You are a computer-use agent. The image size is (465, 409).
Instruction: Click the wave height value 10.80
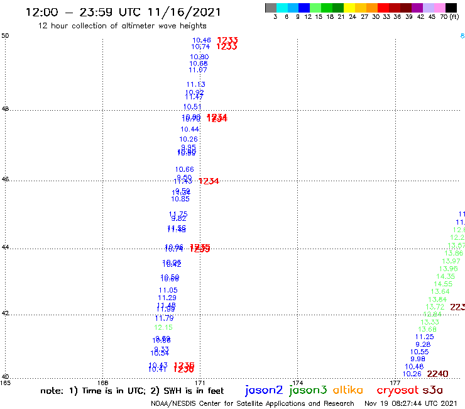click(199, 57)
